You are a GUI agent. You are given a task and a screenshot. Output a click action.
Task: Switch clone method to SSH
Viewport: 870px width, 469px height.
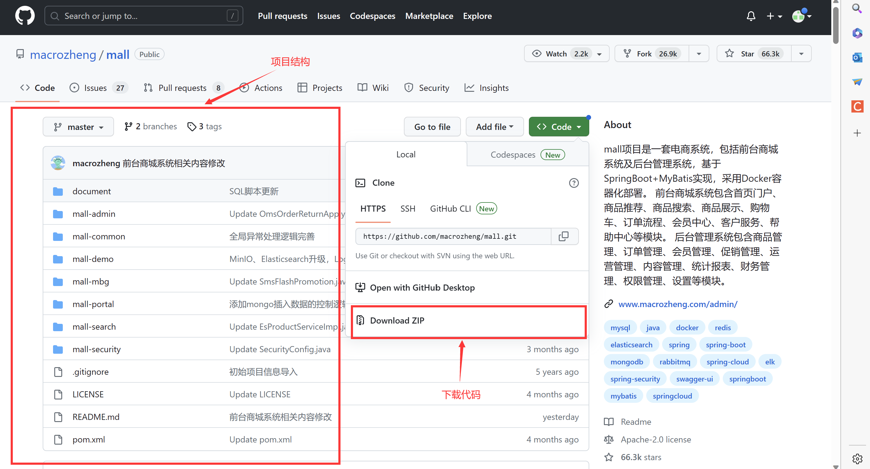pos(407,209)
